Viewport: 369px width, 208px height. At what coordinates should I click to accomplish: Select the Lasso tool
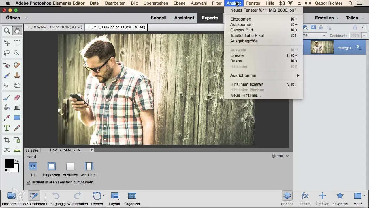pyautogui.click(x=7, y=53)
